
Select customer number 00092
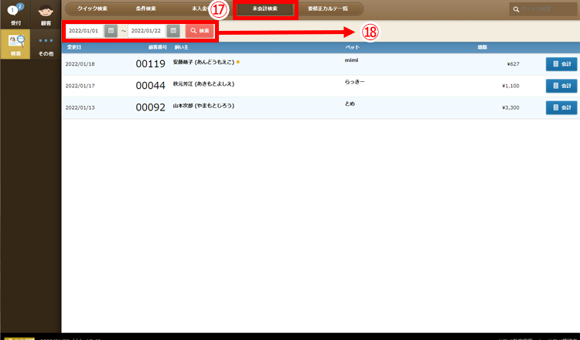[151, 107]
